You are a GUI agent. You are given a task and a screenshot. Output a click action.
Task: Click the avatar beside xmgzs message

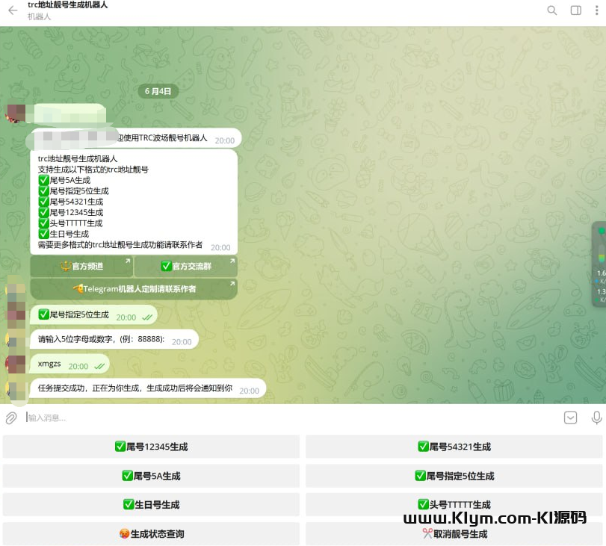(16, 364)
